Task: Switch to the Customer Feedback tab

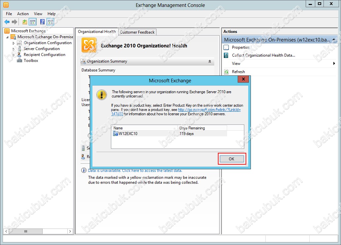Action: [x=137, y=32]
